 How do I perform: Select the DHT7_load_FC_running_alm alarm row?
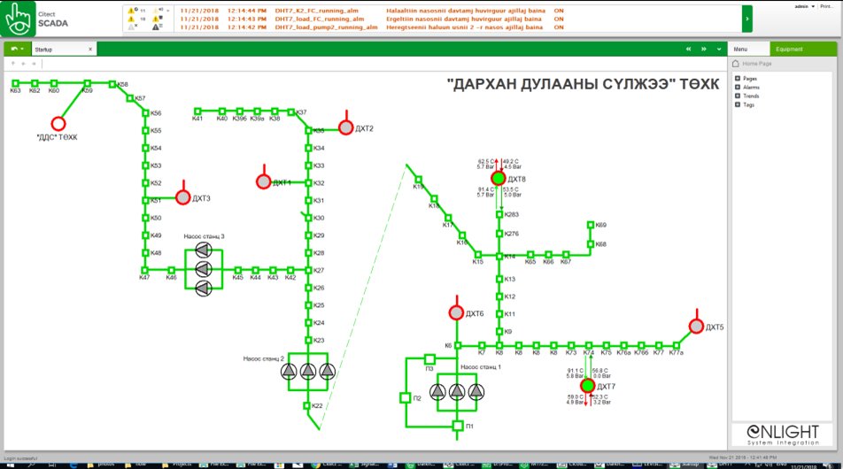tap(371, 19)
